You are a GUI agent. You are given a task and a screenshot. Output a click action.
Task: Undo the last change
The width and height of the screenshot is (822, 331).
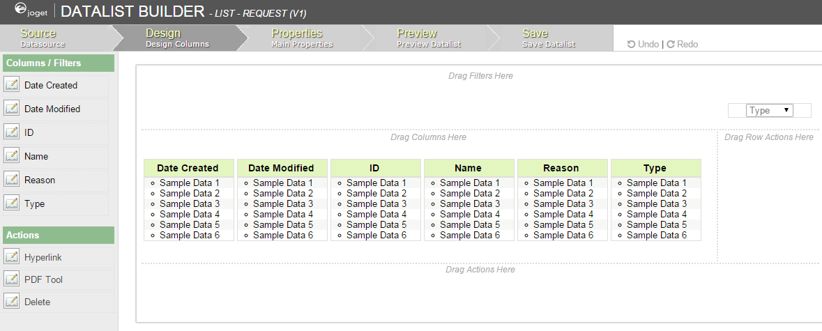643,44
